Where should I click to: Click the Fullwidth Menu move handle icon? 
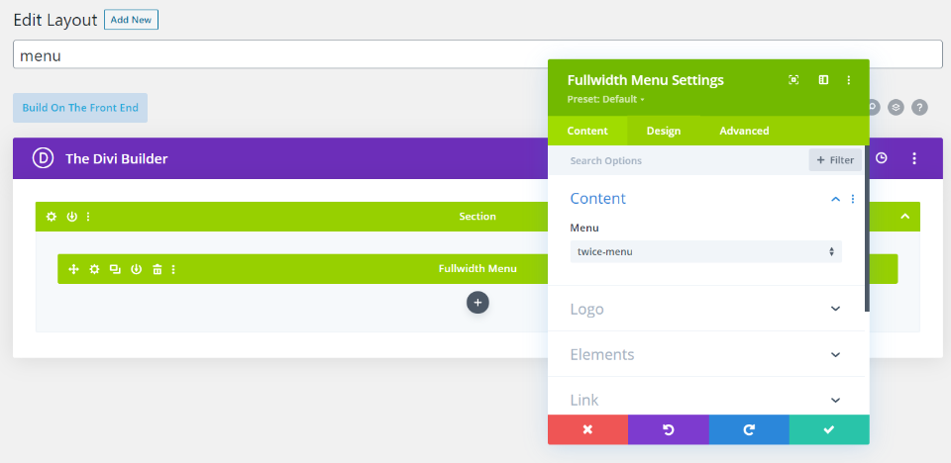click(x=73, y=269)
